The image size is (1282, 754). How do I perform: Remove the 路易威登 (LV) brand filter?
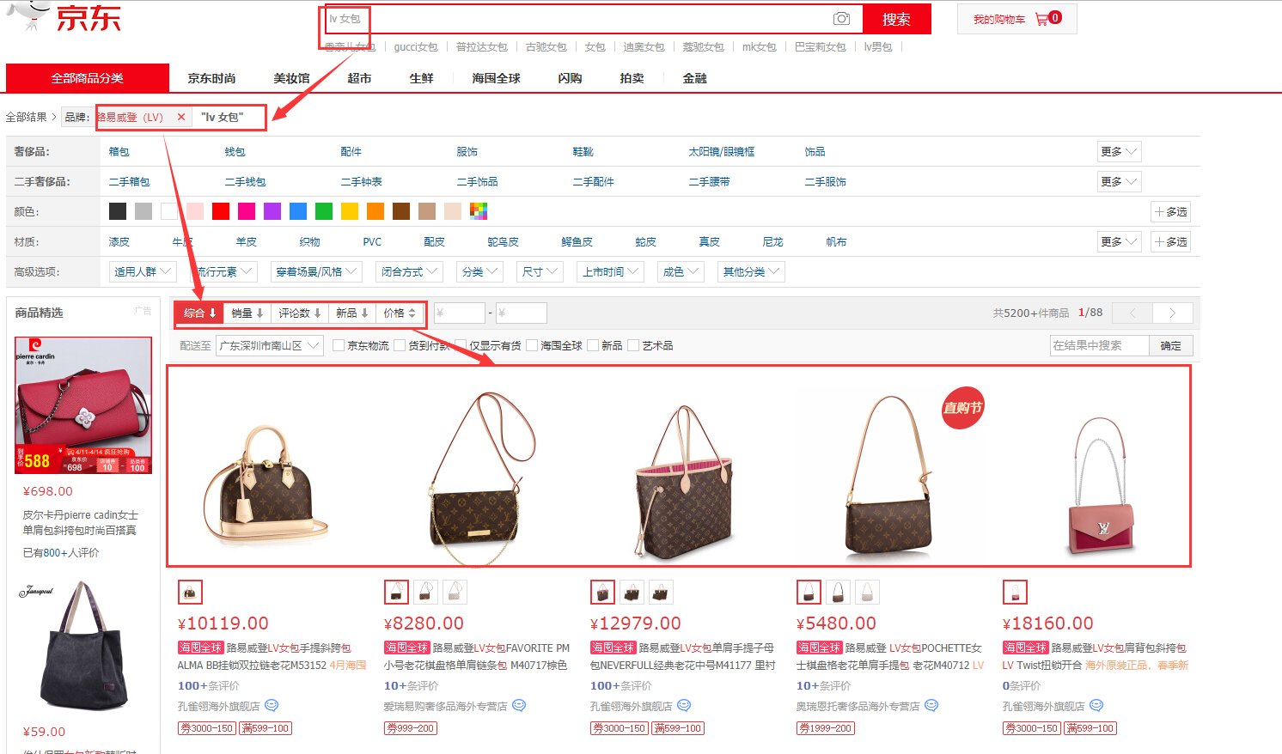(x=180, y=117)
